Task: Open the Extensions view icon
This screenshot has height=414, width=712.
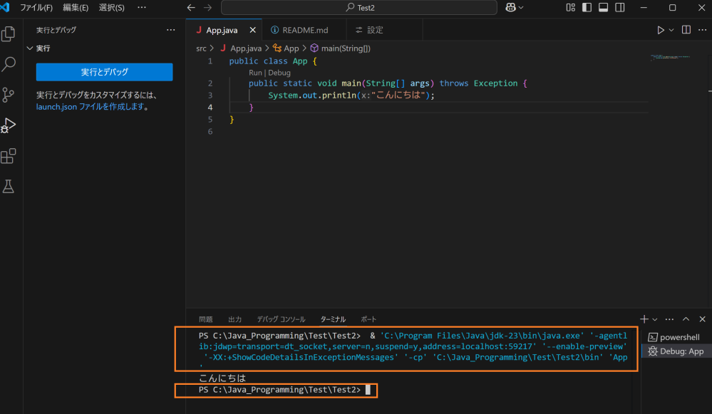Action: click(x=9, y=156)
